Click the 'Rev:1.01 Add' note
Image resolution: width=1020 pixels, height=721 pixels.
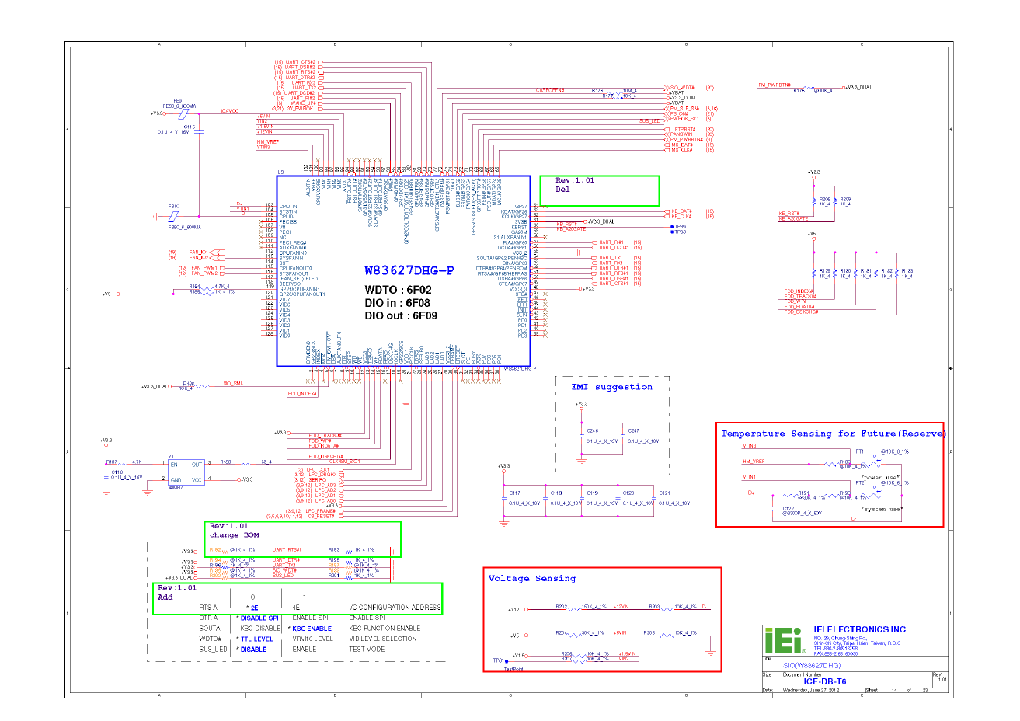[177, 592]
